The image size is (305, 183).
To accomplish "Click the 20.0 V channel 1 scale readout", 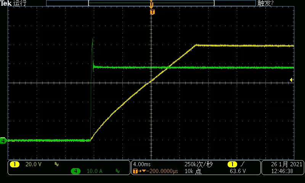I will pos(34,165).
